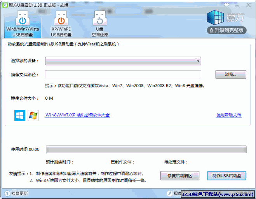Open the 使用帮助文档 help link
The height and width of the screenshot is (199, 256).
[x=229, y=115]
